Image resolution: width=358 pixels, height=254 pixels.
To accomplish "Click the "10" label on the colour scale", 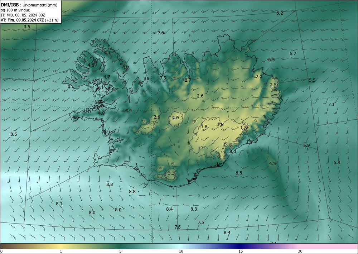I will [181, 251].
